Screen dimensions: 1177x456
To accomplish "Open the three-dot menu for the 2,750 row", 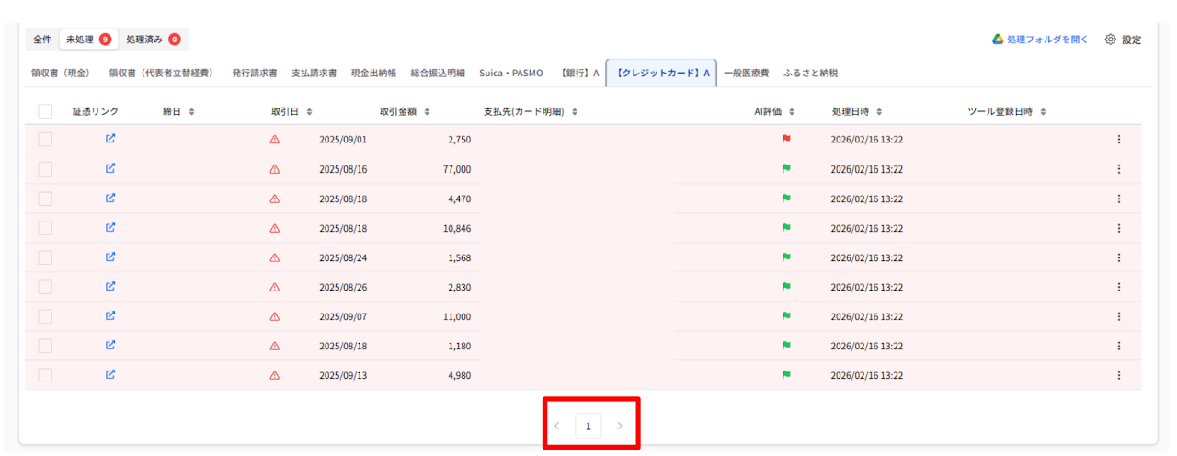I will (x=1119, y=140).
